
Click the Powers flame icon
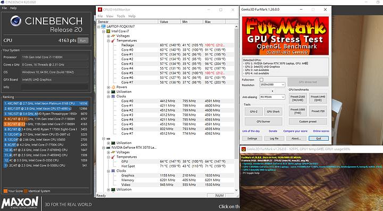tap(113, 87)
